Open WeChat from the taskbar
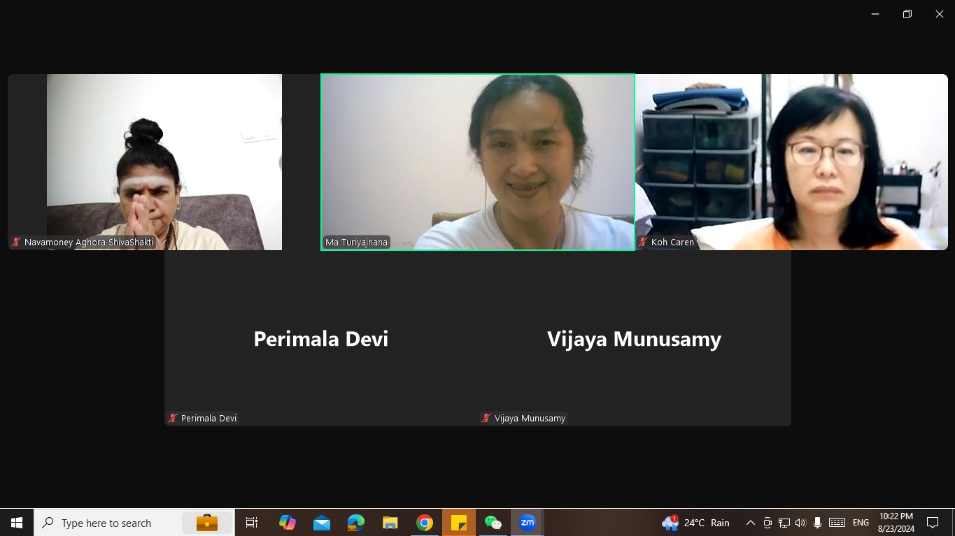The height and width of the screenshot is (536, 955). click(493, 522)
